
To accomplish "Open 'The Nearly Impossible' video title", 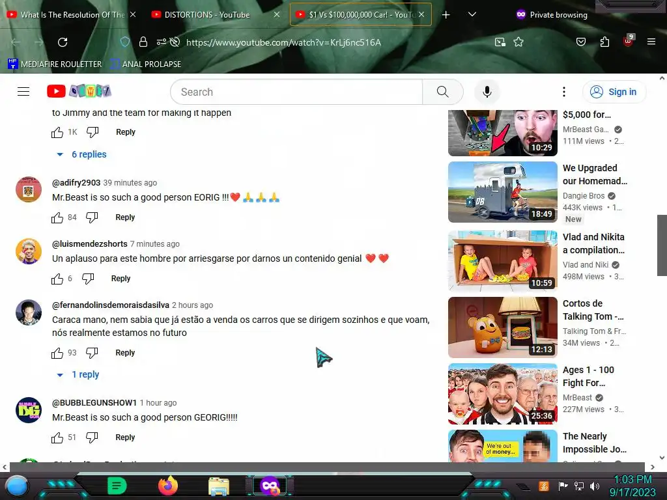I will coord(594,443).
